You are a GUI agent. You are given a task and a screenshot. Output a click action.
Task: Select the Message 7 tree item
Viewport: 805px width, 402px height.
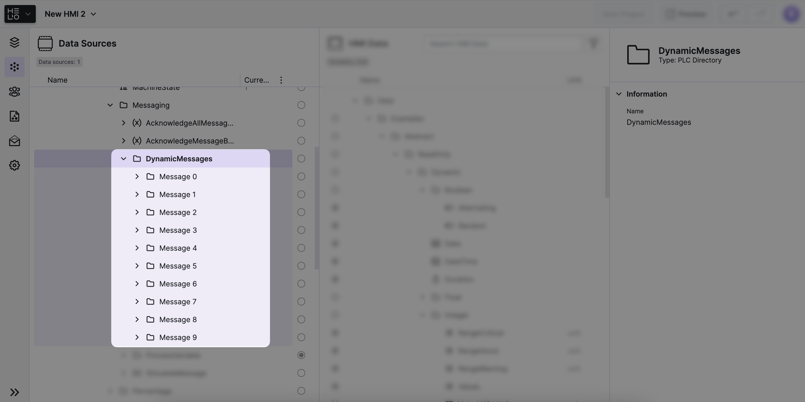click(x=177, y=302)
